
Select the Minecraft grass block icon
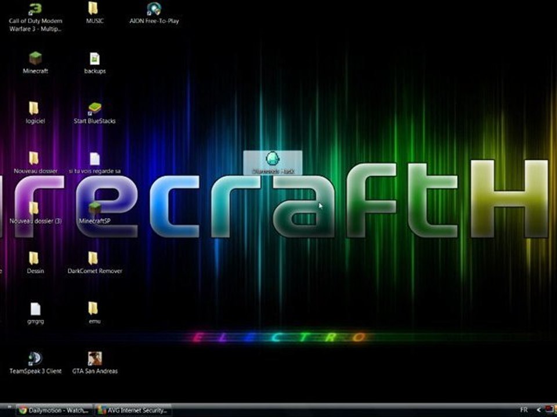35,58
